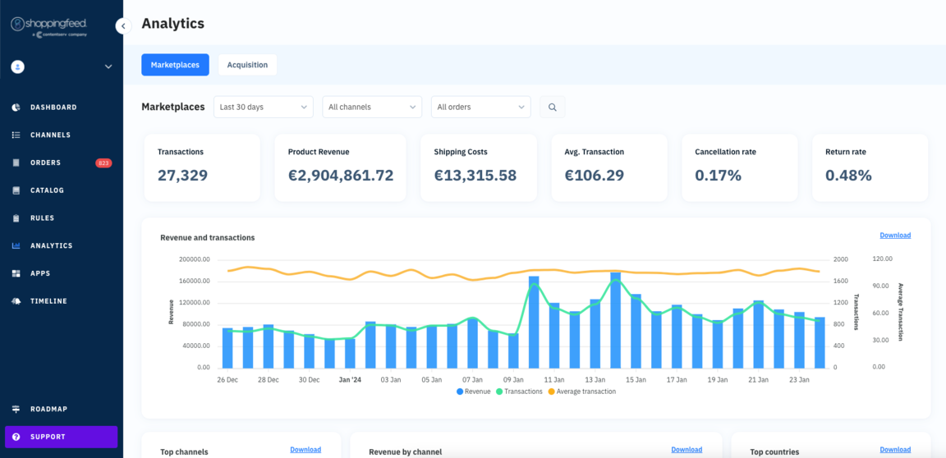The width and height of the screenshot is (946, 458).
Task: Click the Timeline icon in sidebar
Action: (x=16, y=301)
